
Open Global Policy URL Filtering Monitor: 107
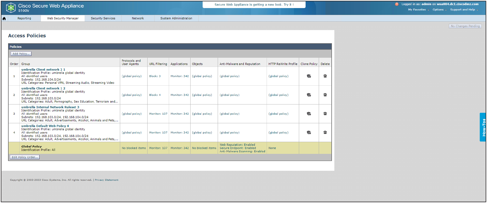[x=158, y=148]
